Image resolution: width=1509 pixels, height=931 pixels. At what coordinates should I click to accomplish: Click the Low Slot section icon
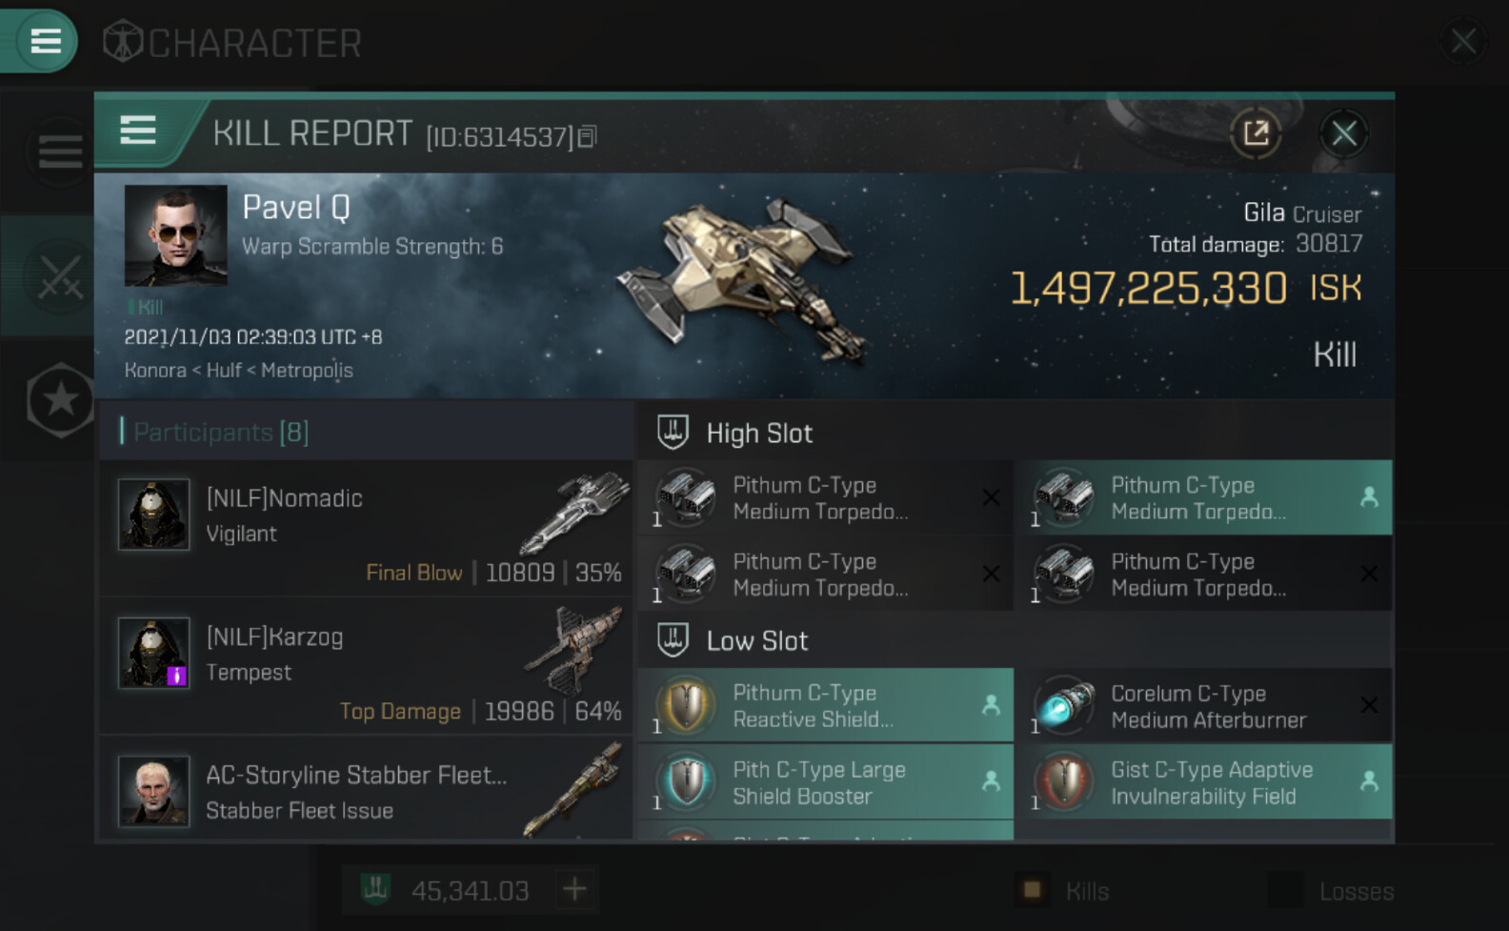click(673, 640)
